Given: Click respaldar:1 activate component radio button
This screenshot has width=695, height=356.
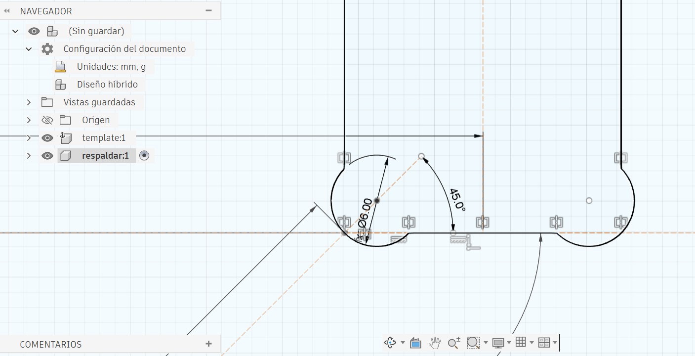Looking at the screenshot, I should click(144, 156).
